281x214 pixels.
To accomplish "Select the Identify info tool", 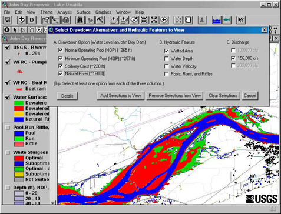I will pyautogui.click(x=7, y=30).
